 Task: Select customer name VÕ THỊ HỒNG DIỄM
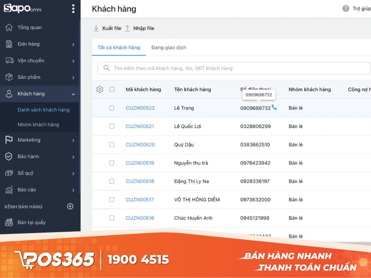[197, 200]
